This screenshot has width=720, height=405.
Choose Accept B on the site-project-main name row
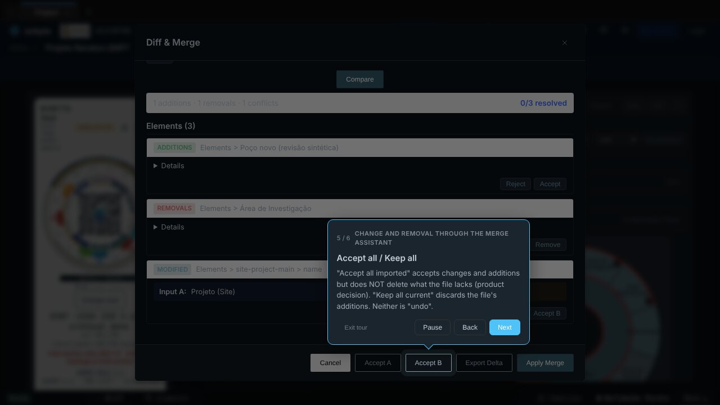547,313
